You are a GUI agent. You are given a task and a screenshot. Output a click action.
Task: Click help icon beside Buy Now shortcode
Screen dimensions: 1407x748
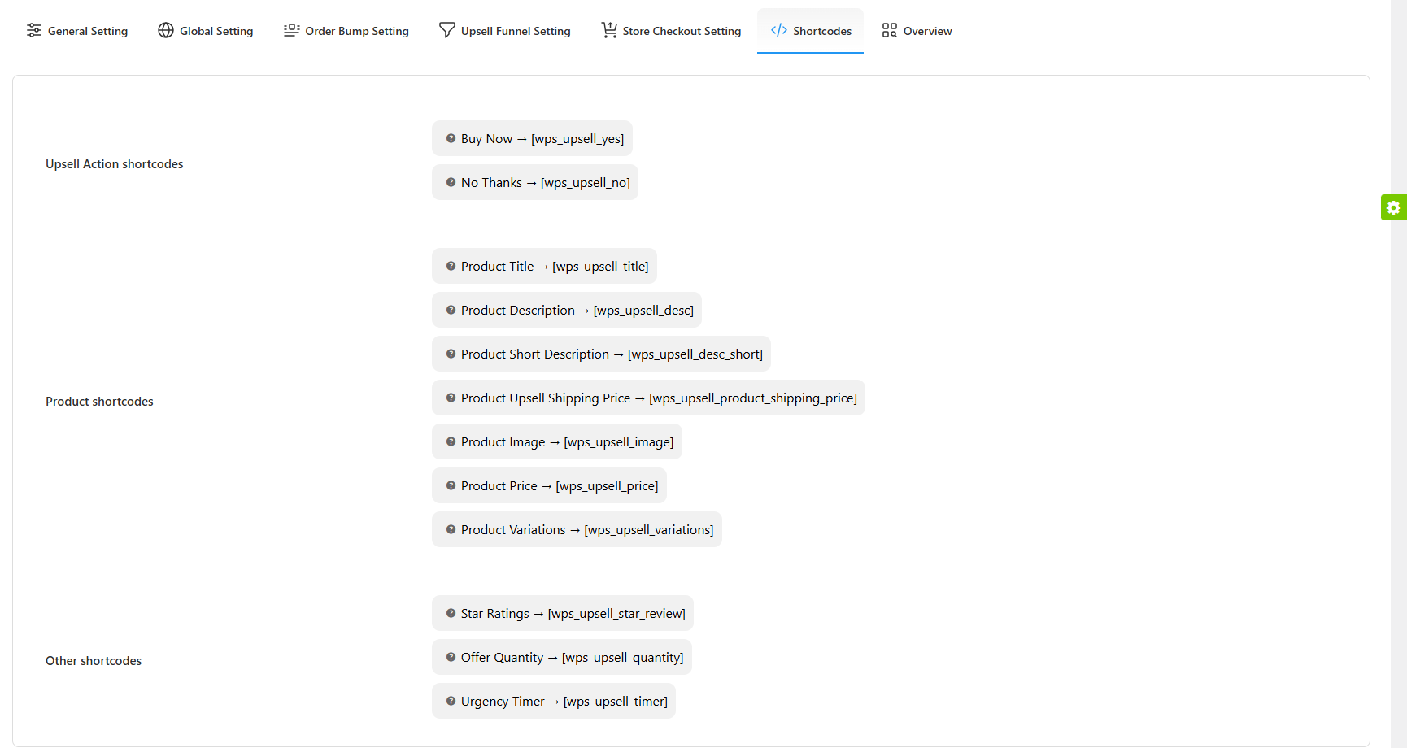click(x=451, y=139)
